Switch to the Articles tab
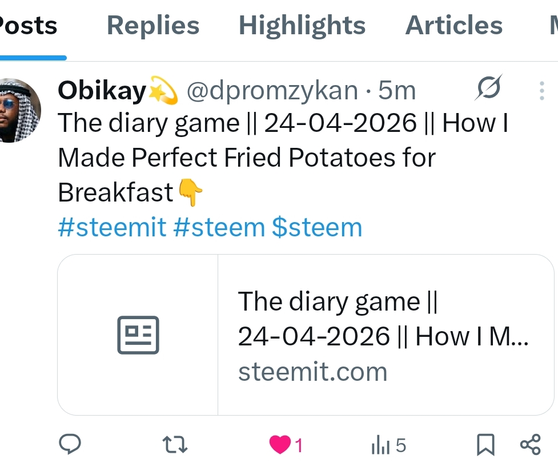The height and width of the screenshot is (471, 558). [453, 26]
